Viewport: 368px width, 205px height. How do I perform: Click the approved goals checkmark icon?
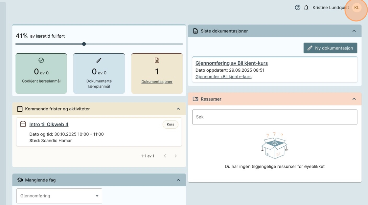[41, 60]
